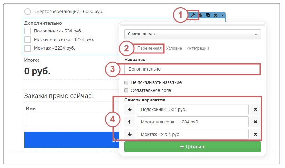Enable 'Не показывать название' checkbox
This screenshot has height=168, width=285.
coord(127,82)
